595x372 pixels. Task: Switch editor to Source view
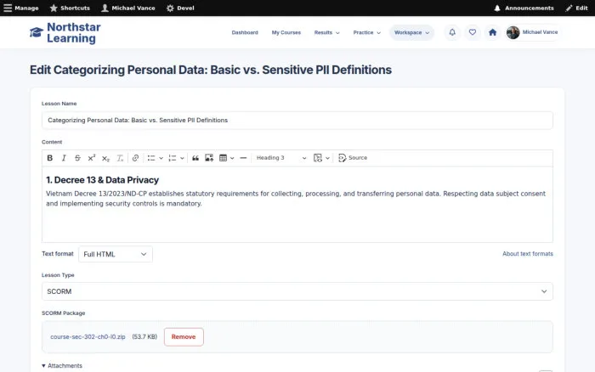(x=353, y=158)
